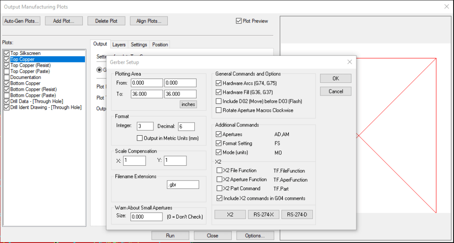Click the Small Apertures Size field
This screenshot has width=454, height=243.
(146, 217)
